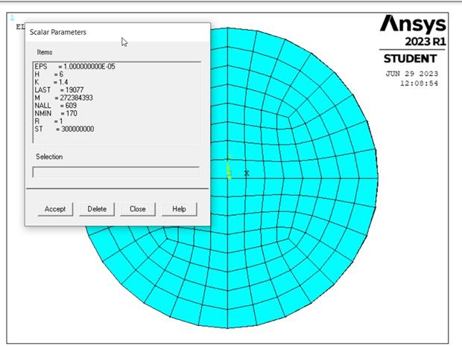The image size is (462, 346).
Task: Click the Ansys logo in graphics window
Action: pos(413,24)
